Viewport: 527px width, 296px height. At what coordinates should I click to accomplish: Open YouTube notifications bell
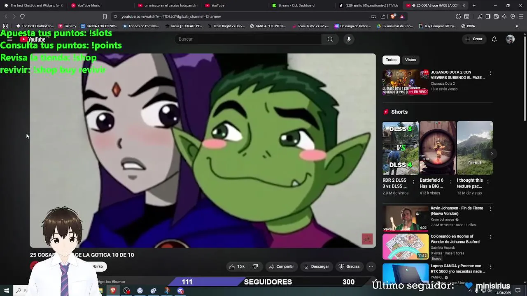(494, 39)
